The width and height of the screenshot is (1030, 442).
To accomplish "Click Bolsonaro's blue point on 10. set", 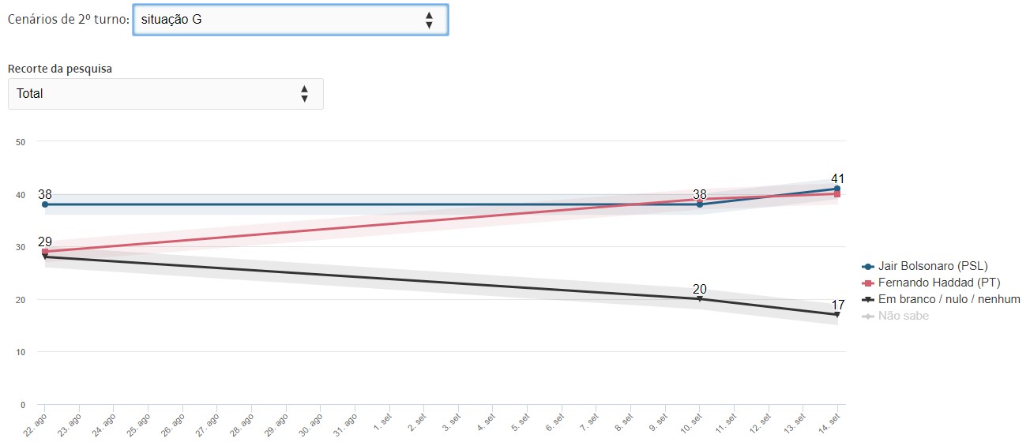I will (x=700, y=204).
